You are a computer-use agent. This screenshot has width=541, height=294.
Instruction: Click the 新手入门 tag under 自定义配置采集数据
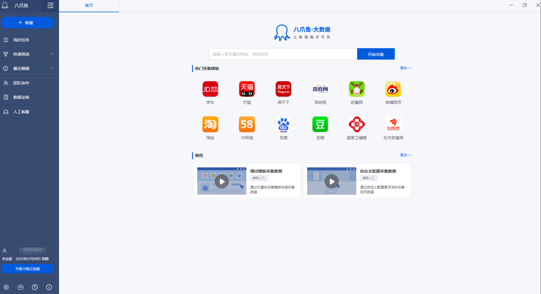[x=369, y=178]
